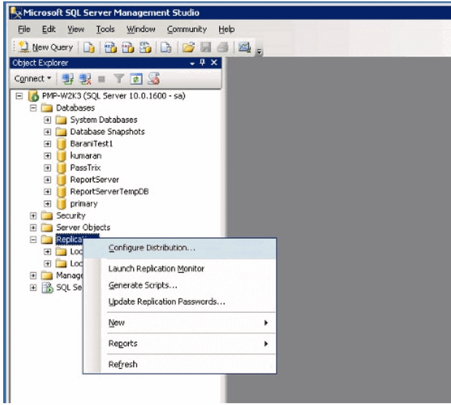The width and height of the screenshot is (451, 405).
Task: Select ReportServer database
Action: (94, 180)
